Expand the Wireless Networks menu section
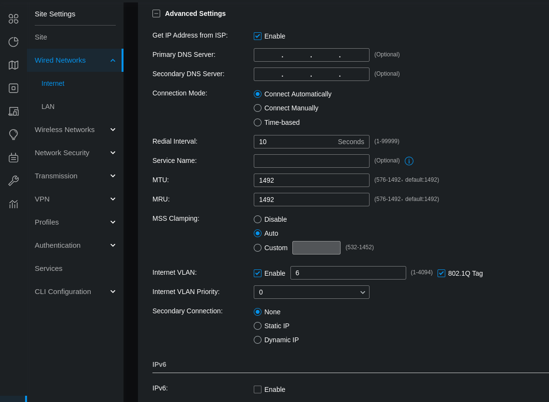The width and height of the screenshot is (549, 402). pyautogui.click(x=75, y=130)
